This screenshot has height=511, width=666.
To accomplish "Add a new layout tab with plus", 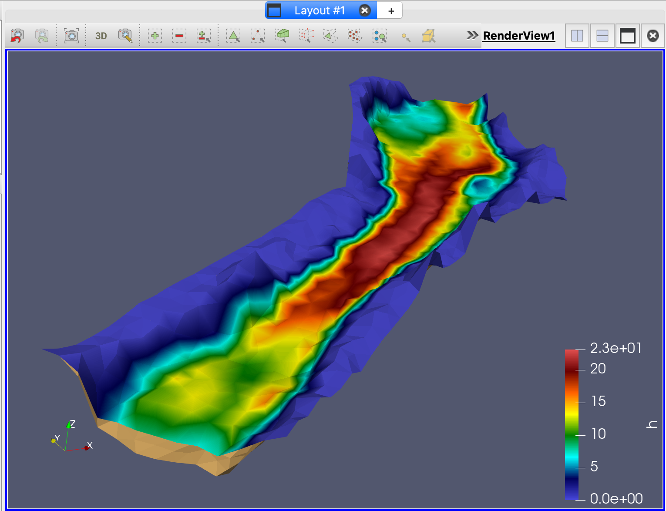I will [x=391, y=11].
